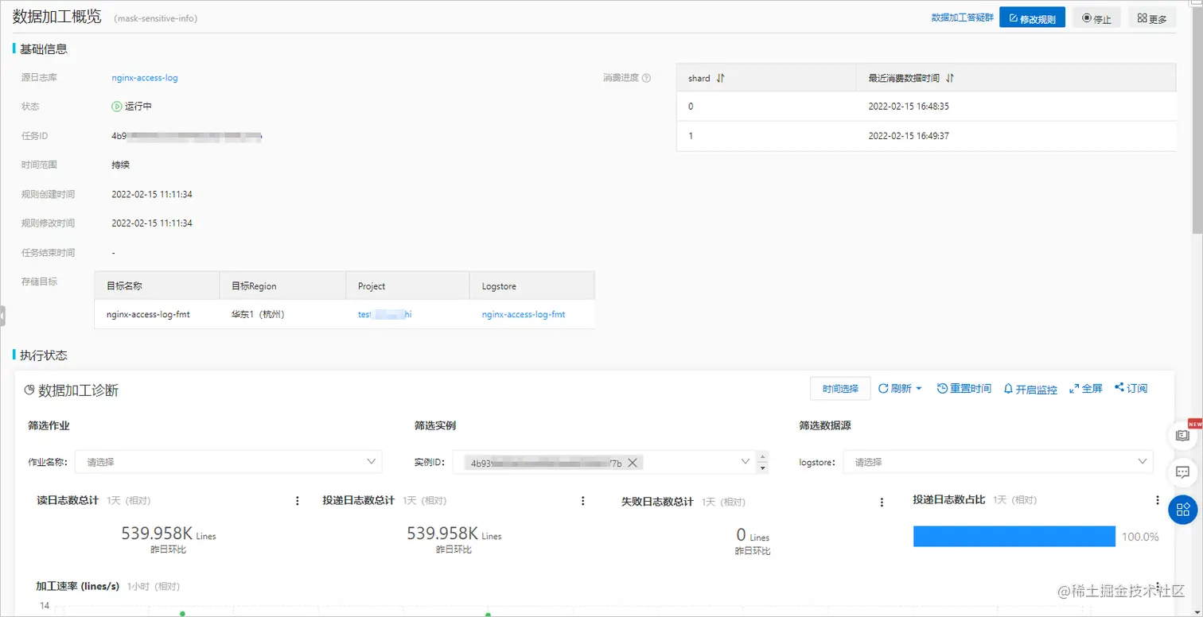The width and height of the screenshot is (1203, 617).
Task: Click the 时间范围 value 持续
Action: pyautogui.click(x=121, y=165)
